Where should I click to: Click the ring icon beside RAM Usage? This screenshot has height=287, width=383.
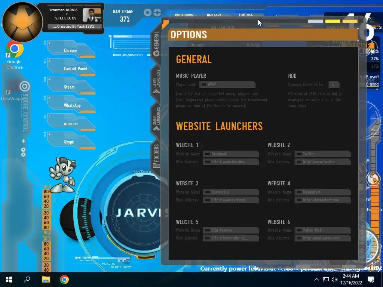point(147,12)
